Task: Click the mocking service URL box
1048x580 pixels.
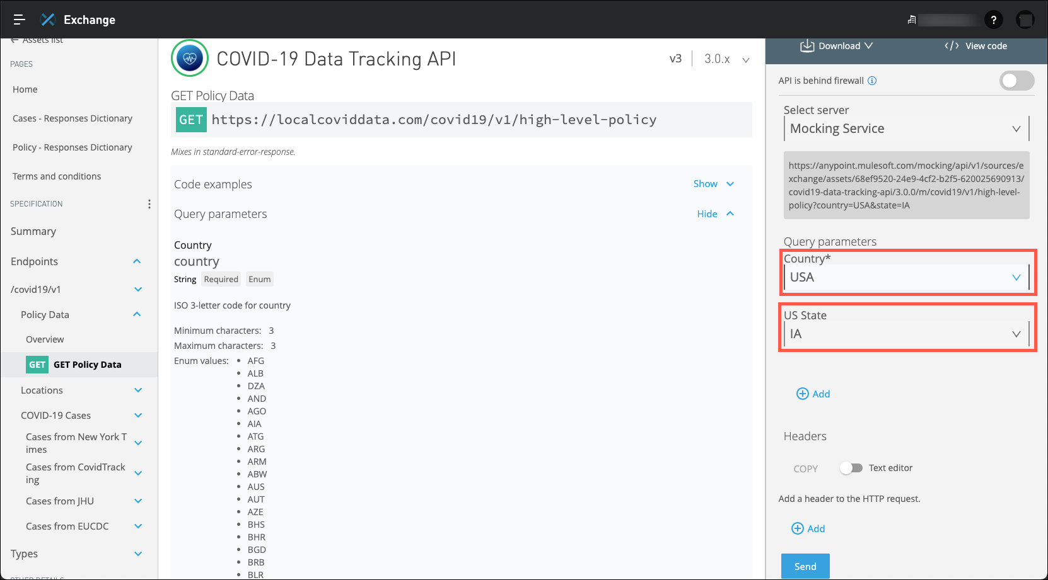Action: (906, 185)
